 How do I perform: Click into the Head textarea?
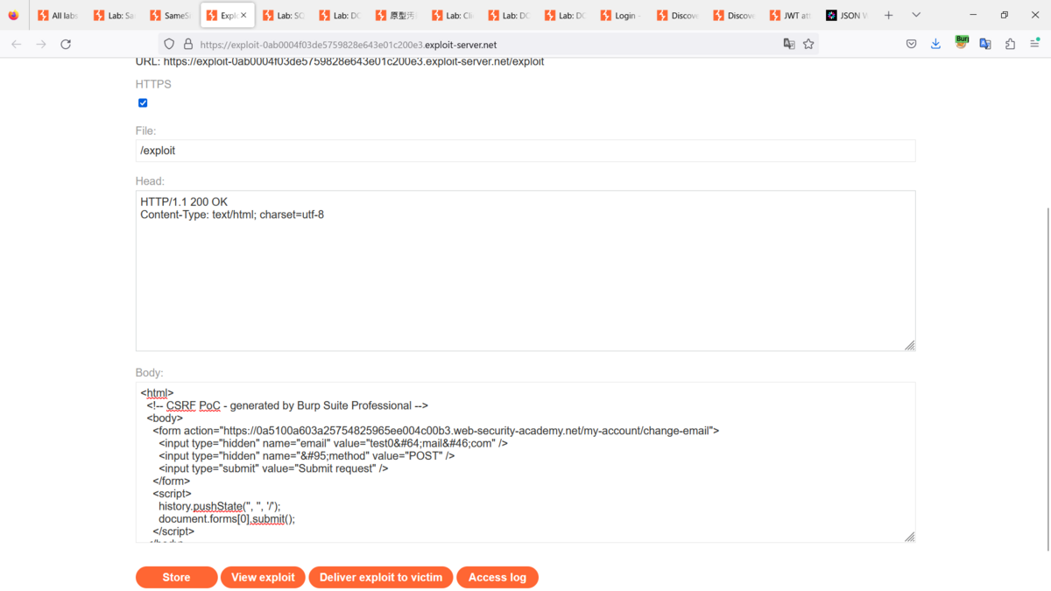525,271
